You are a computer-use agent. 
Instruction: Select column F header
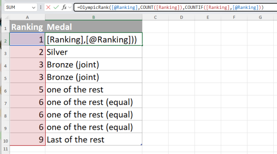(x=234, y=17)
